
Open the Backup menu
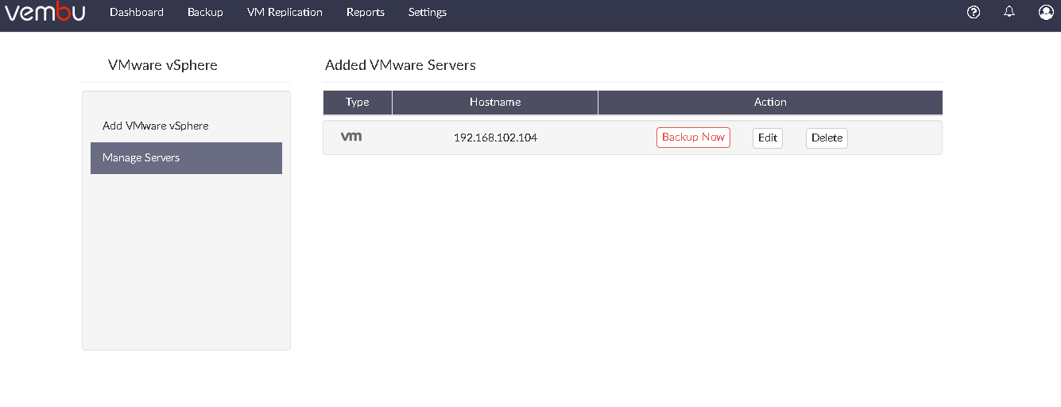point(205,12)
